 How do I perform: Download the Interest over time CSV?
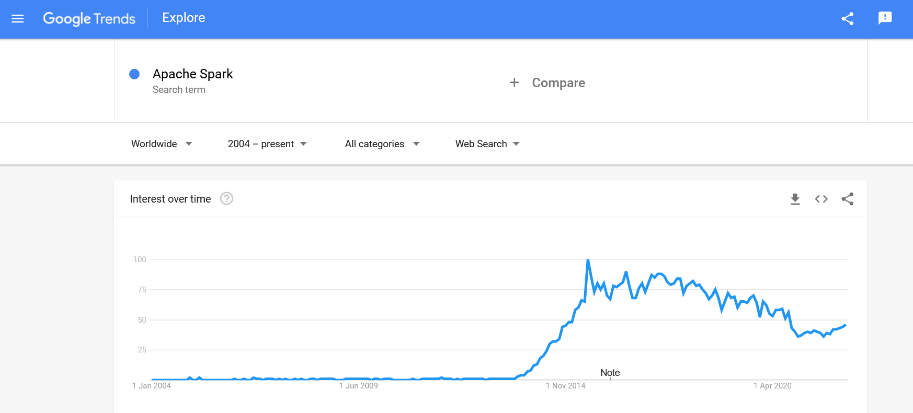[x=795, y=199]
